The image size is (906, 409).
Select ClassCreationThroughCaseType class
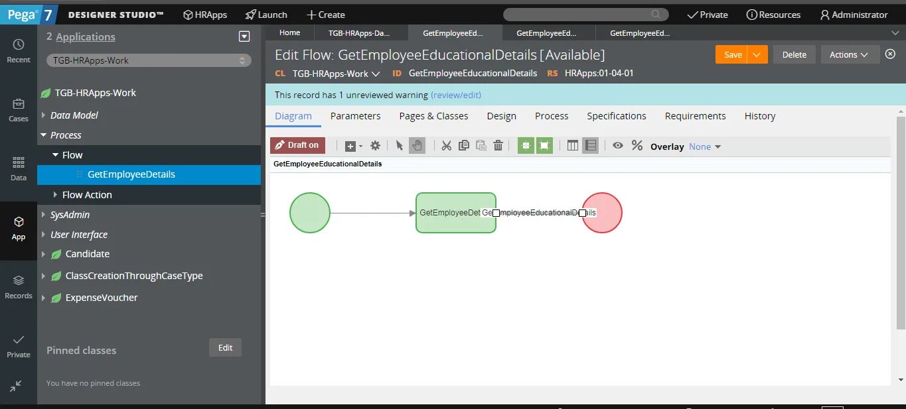(x=134, y=276)
